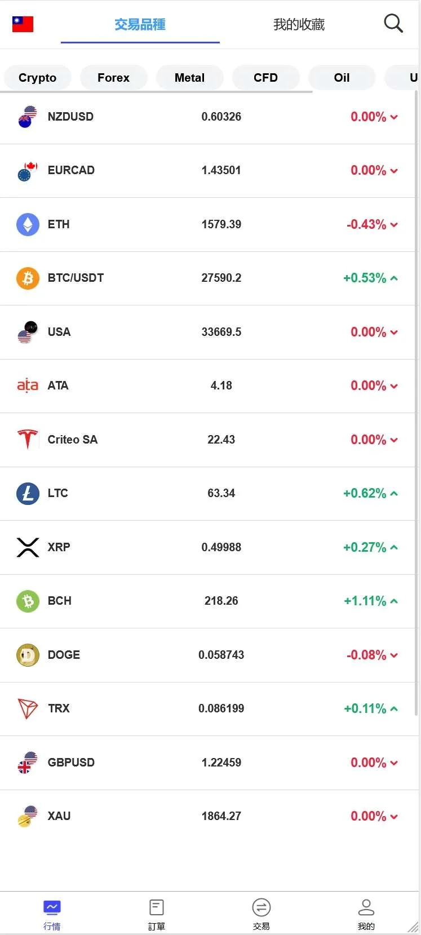
Task: Switch to the 我的收藏 tab
Action: tap(299, 25)
